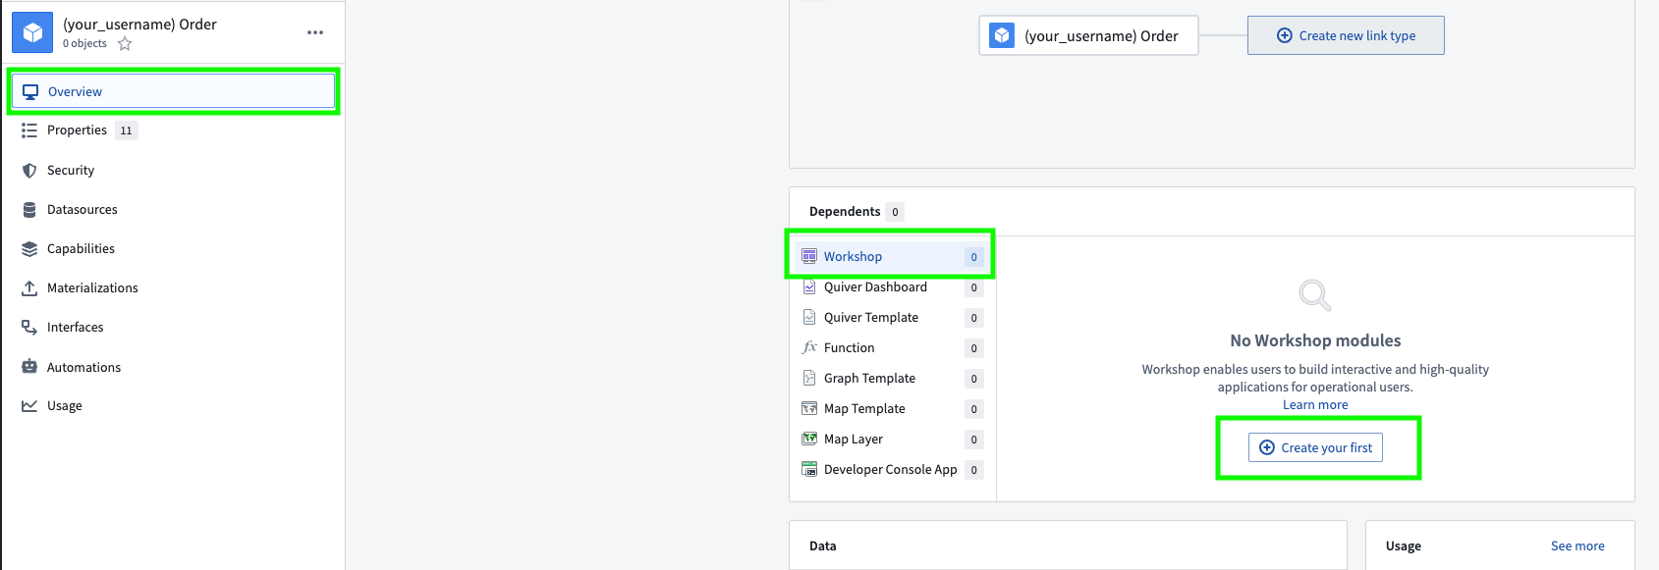Open the three-dot more options menu
Screen dimensions: 1659x570
[315, 32]
